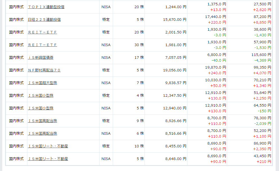Select the acquisition price 2,001.50 円

point(176,32)
